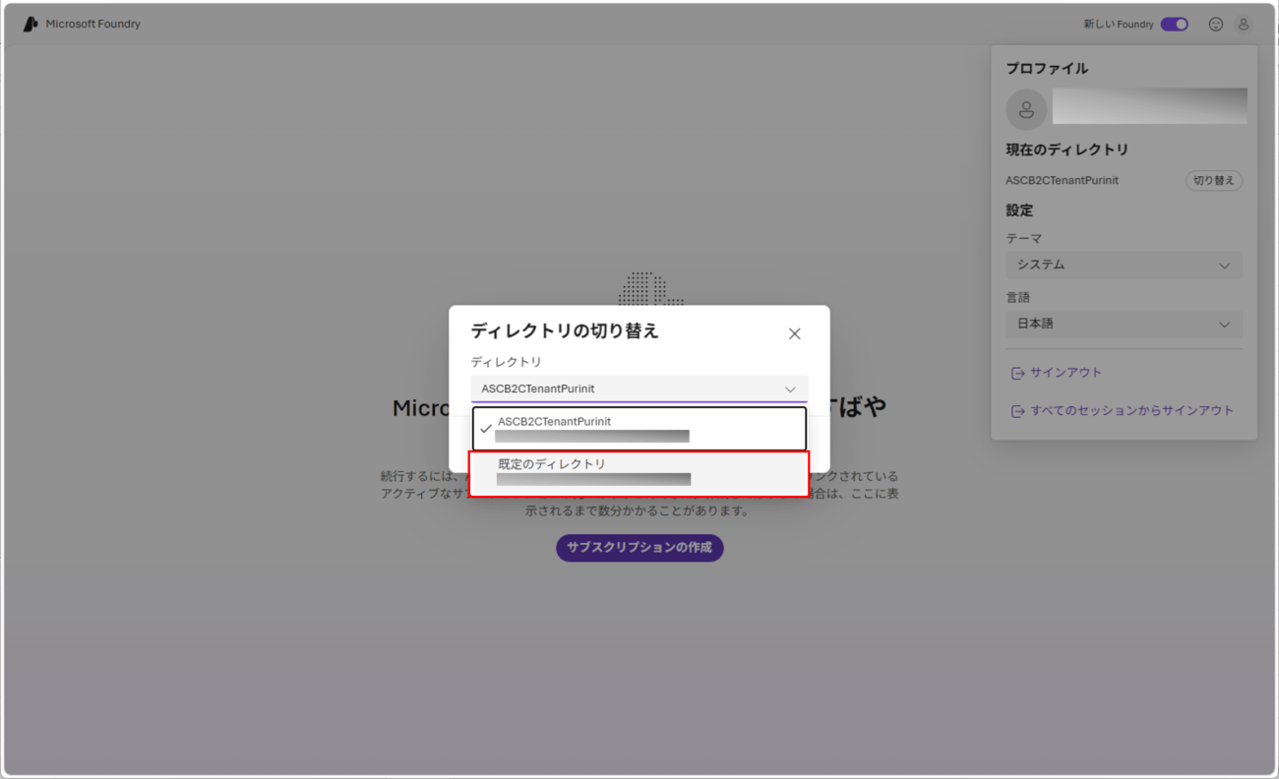The height and width of the screenshot is (779, 1279).
Task: Click the サブスクリプションの作成 button
Action: (x=639, y=548)
